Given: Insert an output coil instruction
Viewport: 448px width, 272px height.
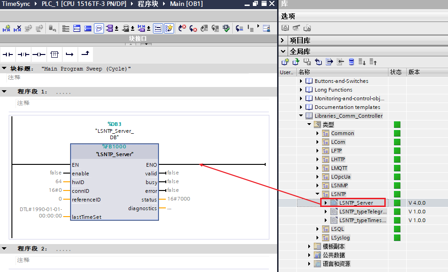Looking at the screenshot, I should [38, 54].
